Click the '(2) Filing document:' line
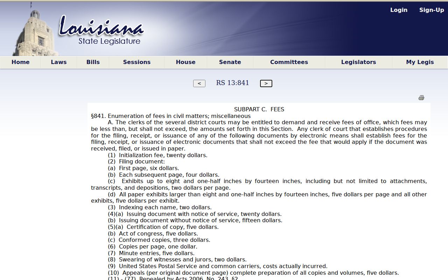The height and width of the screenshot is (280, 448). pos(136,162)
